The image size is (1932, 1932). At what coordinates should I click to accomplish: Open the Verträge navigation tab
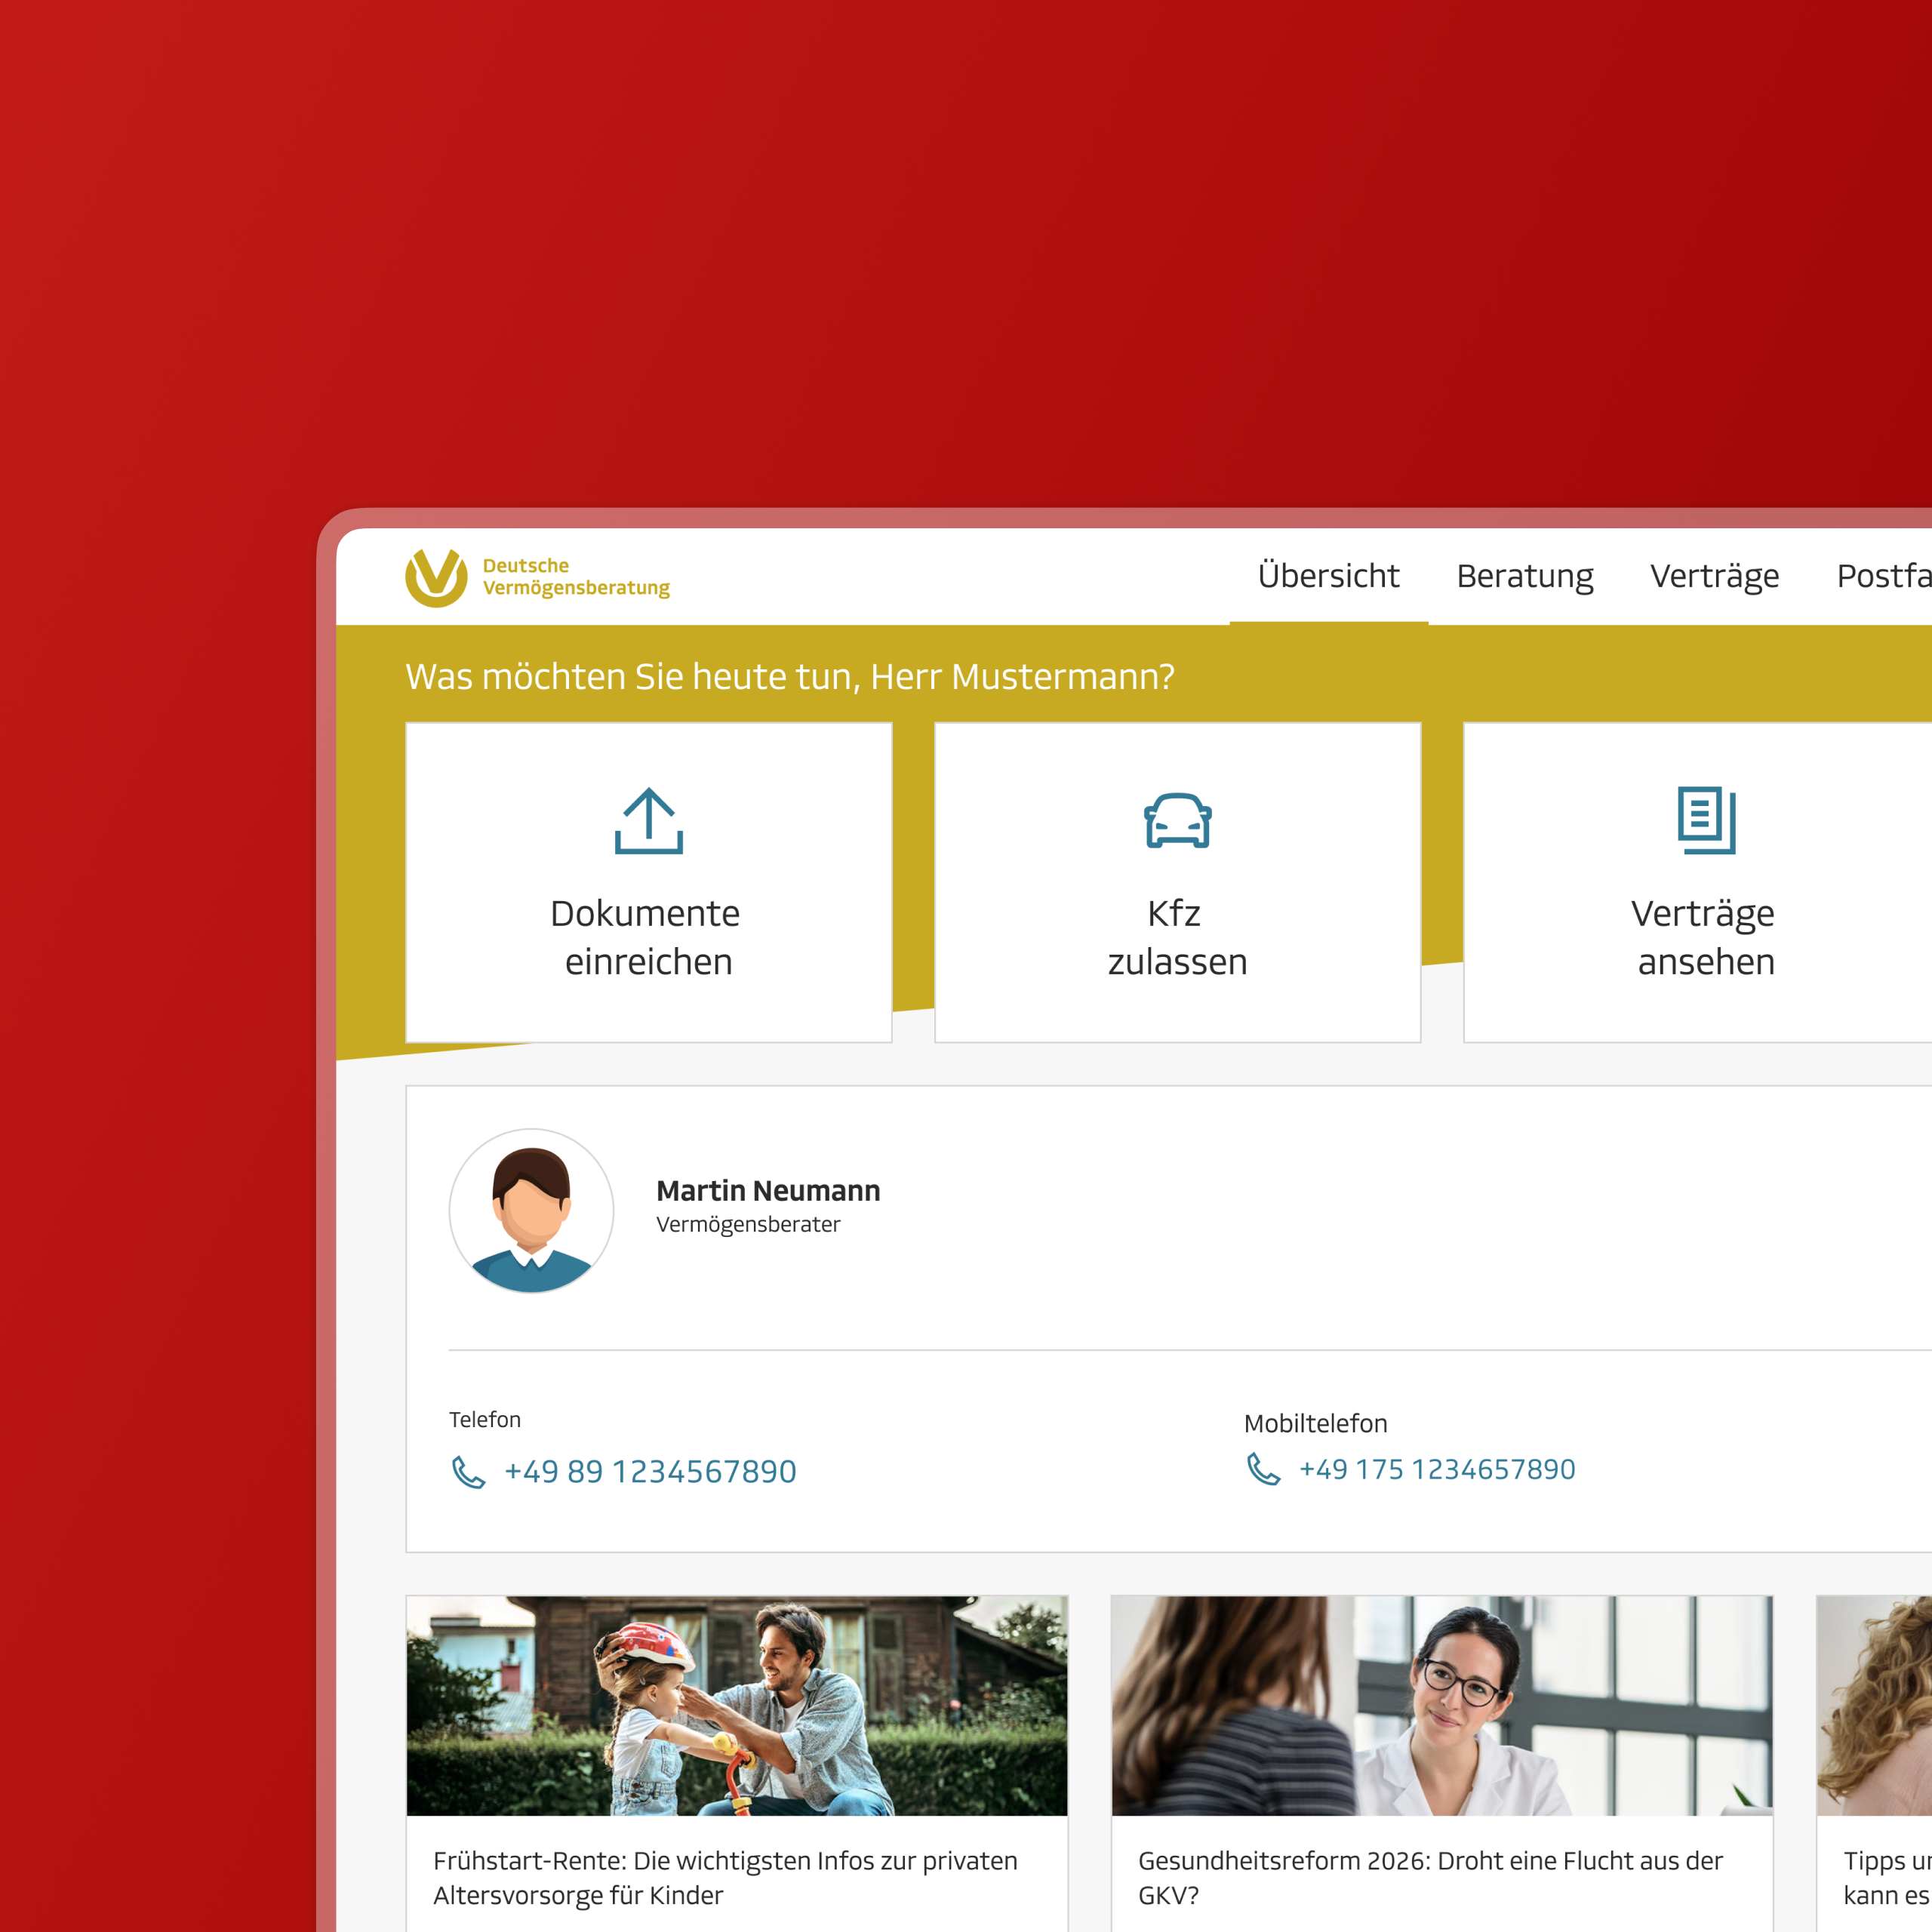click(x=1714, y=576)
